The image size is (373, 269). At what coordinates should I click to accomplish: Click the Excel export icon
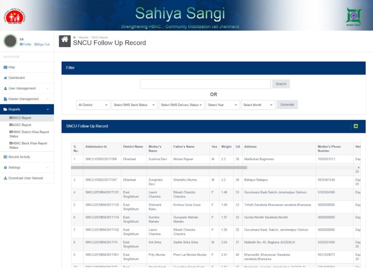(x=356, y=126)
